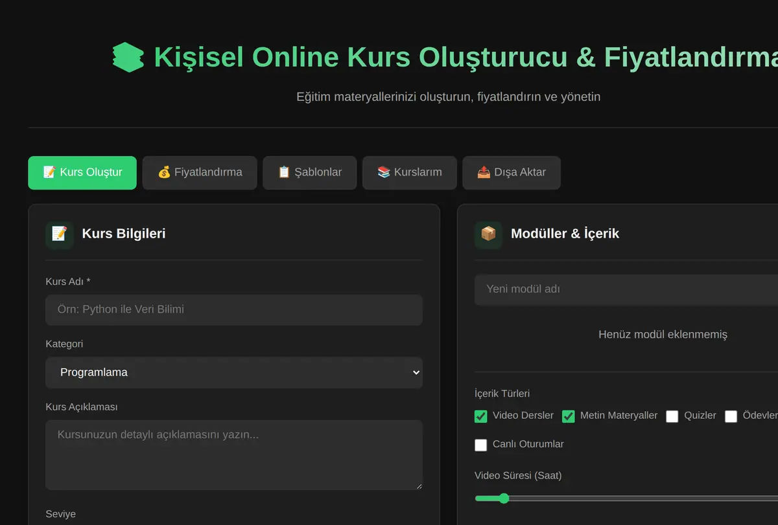
Task: Click the Video Süresi slider handle
Action: tap(503, 498)
